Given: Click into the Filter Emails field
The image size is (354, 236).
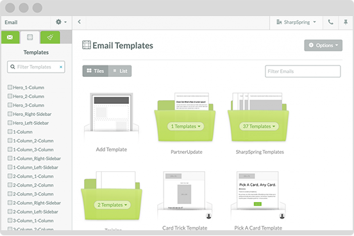Looking at the screenshot, I should pos(303,71).
